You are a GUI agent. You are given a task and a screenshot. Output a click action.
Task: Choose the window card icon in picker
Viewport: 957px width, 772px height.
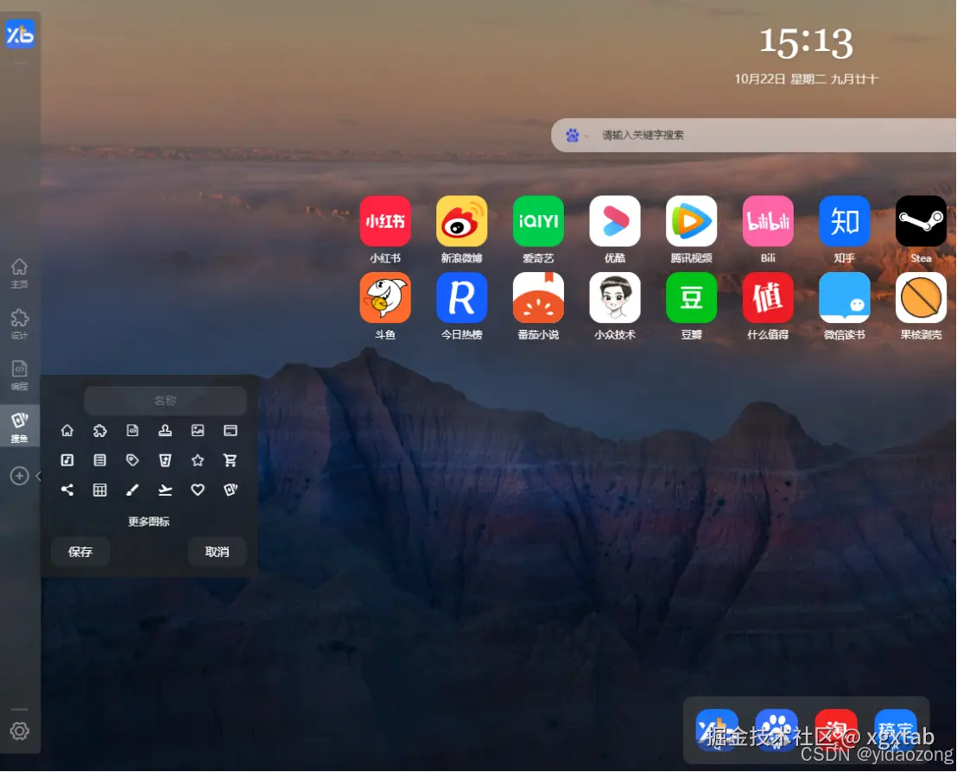231,431
